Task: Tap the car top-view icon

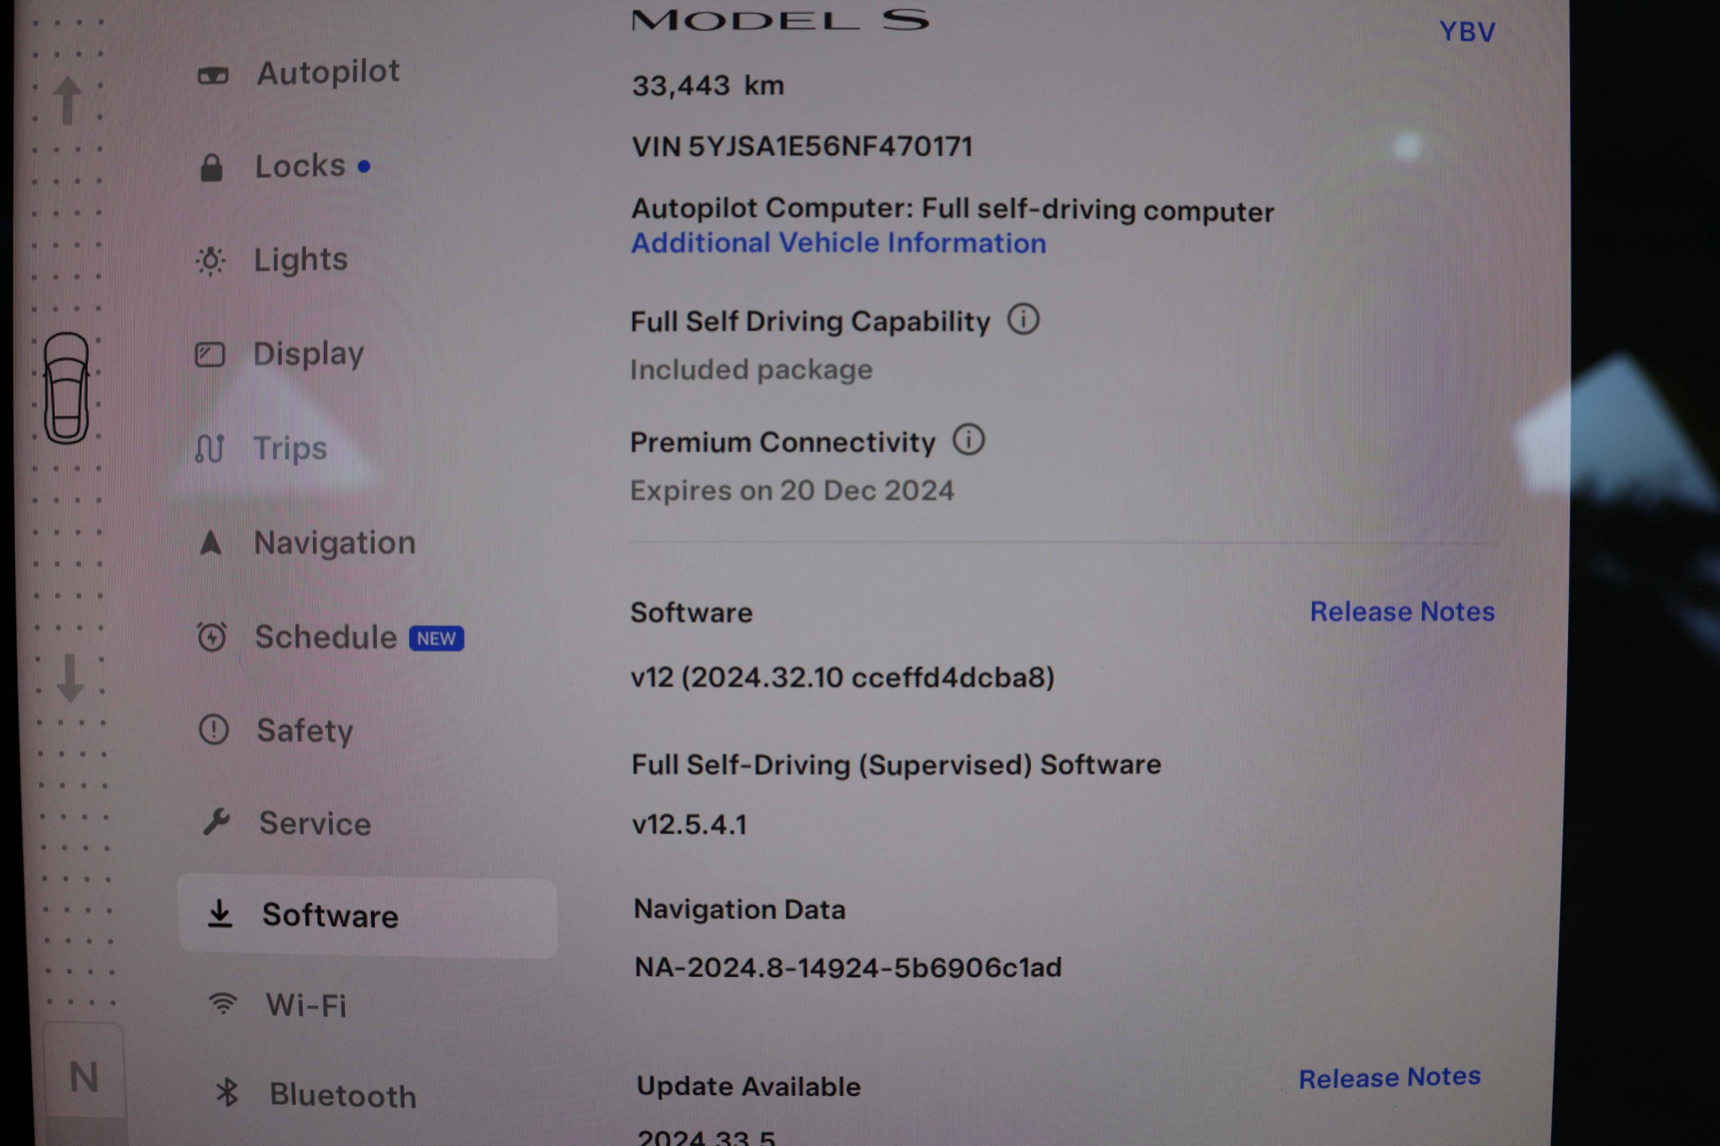Action: click(67, 388)
